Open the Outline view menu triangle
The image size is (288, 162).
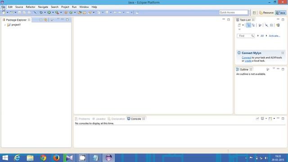(x=274, y=68)
